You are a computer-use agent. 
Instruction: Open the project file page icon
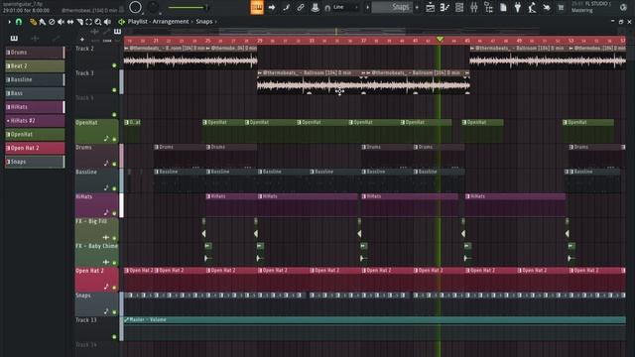[503, 7]
